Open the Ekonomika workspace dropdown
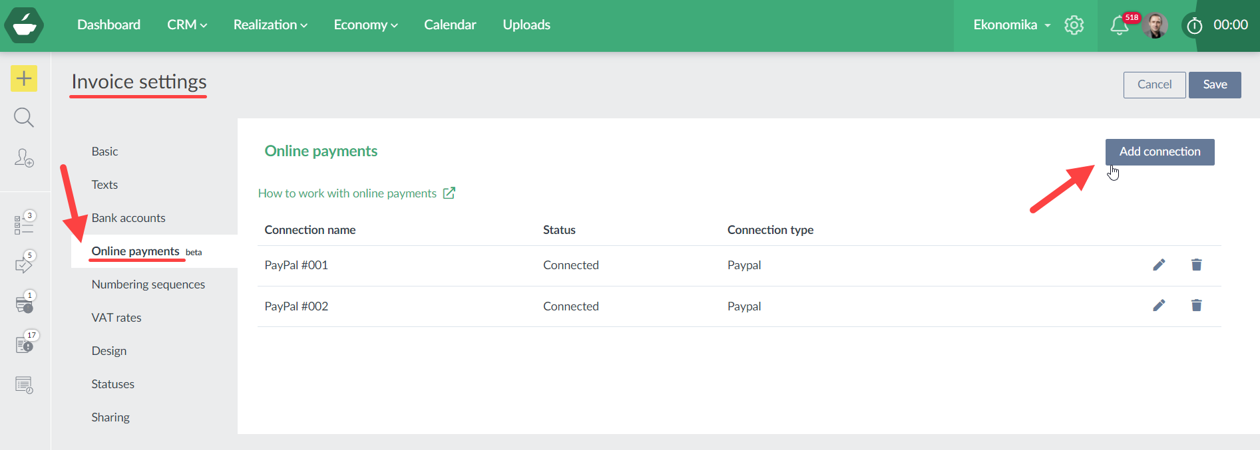The height and width of the screenshot is (450, 1260). click(x=1012, y=25)
